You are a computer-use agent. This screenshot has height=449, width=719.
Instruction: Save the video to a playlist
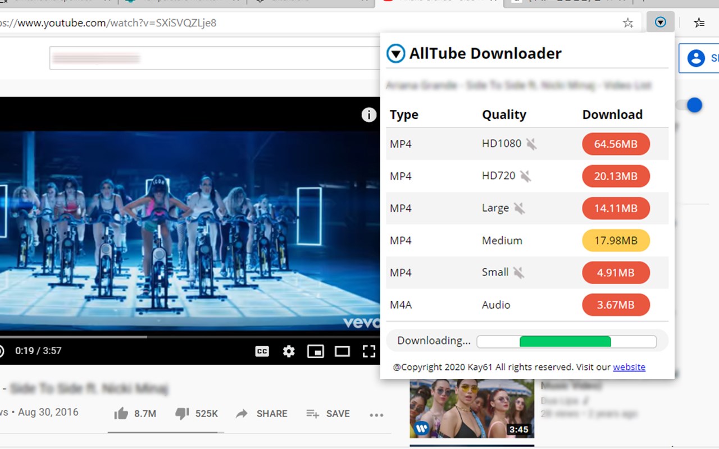(328, 414)
